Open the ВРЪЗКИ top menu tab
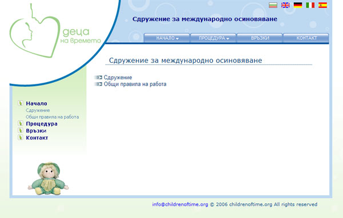The height and width of the screenshot is (218, 343). (x=260, y=38)
